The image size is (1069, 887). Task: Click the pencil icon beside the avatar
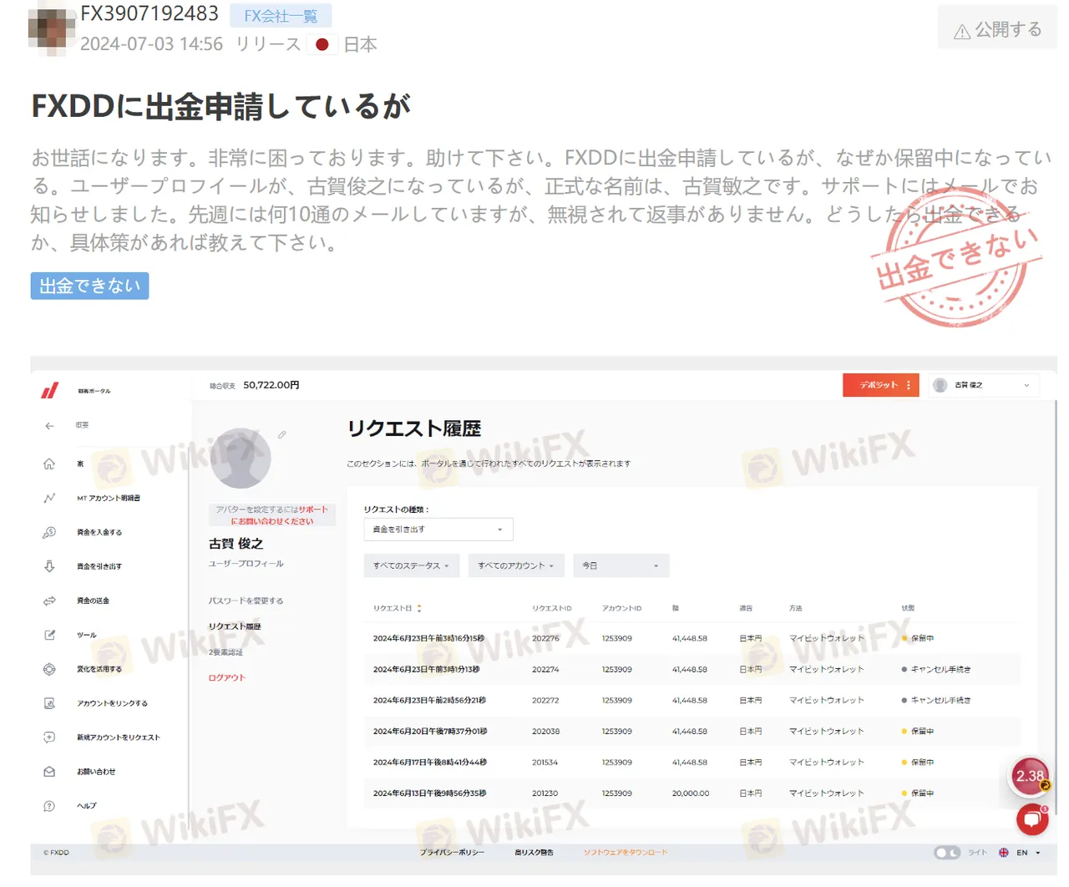click(x=282, y=434)
